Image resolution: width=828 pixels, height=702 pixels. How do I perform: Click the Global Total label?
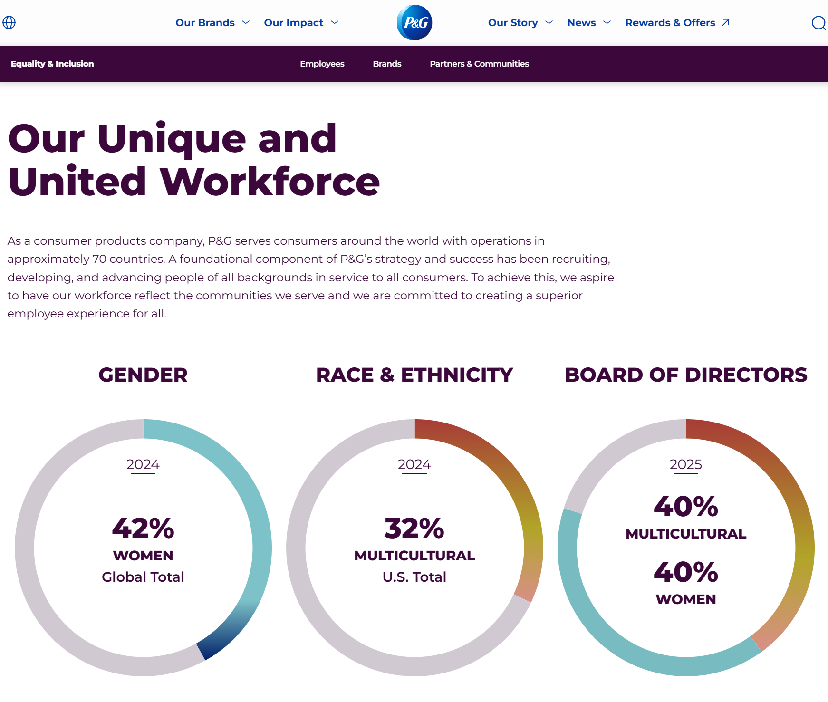pyautogui.click(x=143, y=577)
